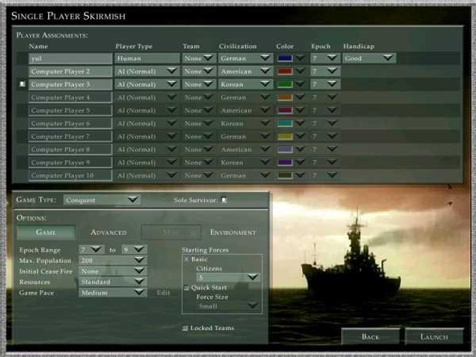This screenshot has height=357, width=476.
Task: Click the Computer Player 6 name field
Action: point(70,124)
